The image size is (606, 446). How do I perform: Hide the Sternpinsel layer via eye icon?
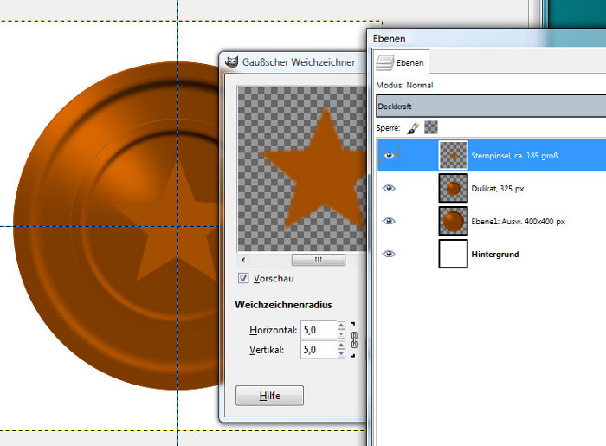click(x=389, y=156)
